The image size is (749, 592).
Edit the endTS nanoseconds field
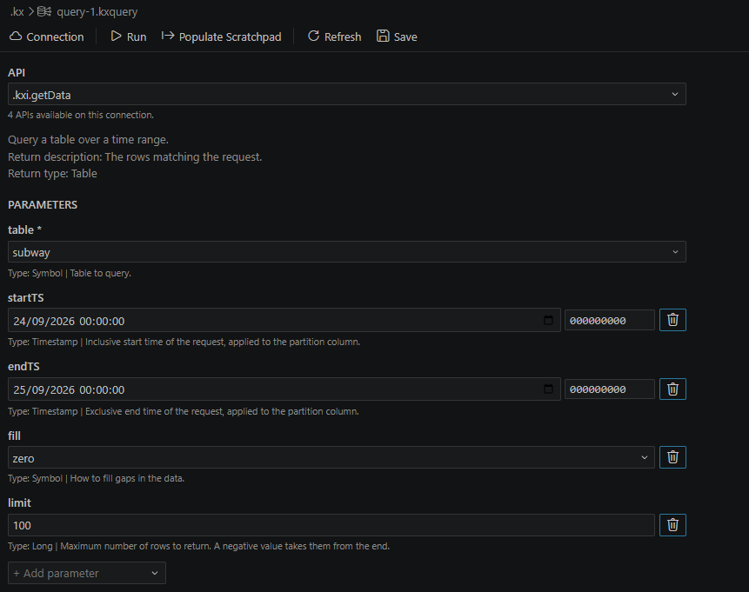click(610, 389)
